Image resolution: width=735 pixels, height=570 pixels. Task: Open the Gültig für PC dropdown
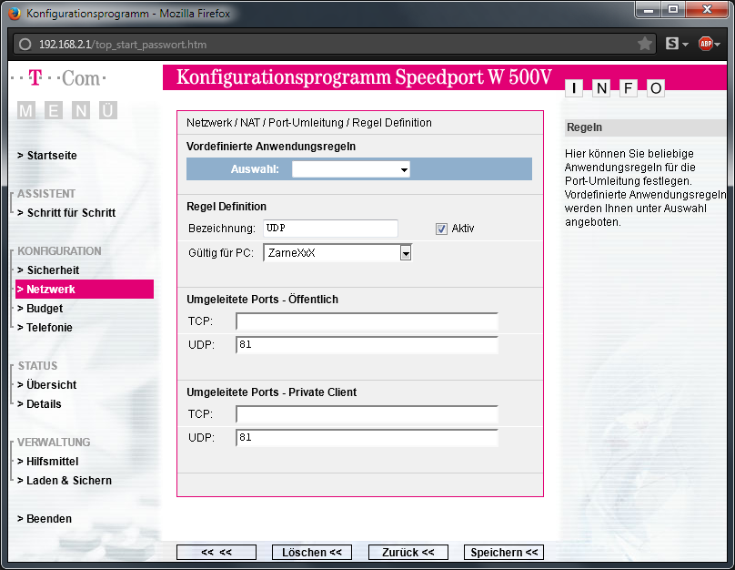[337, 253]
